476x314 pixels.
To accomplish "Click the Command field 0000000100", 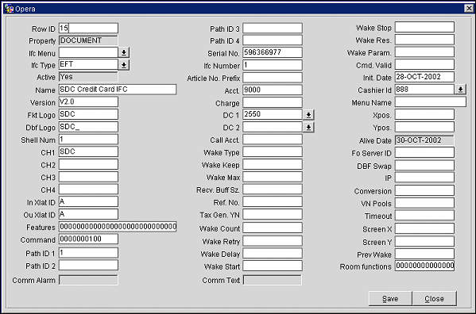I will [x=88, y=239].
